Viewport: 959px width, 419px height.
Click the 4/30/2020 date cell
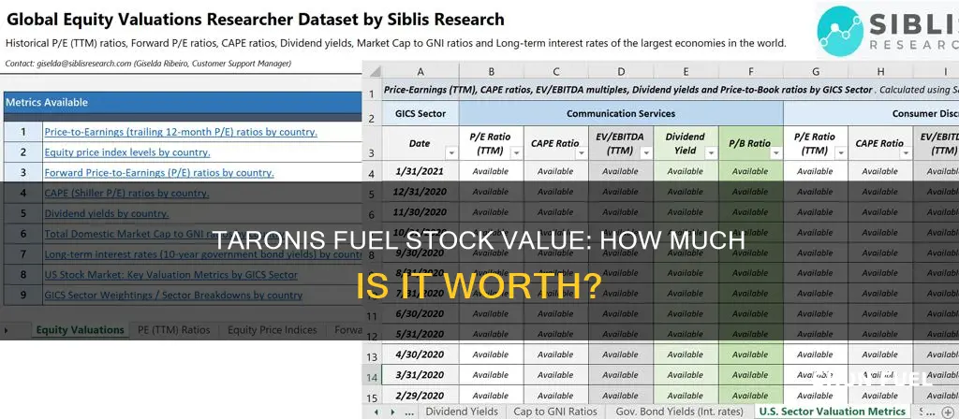(420, 354)
